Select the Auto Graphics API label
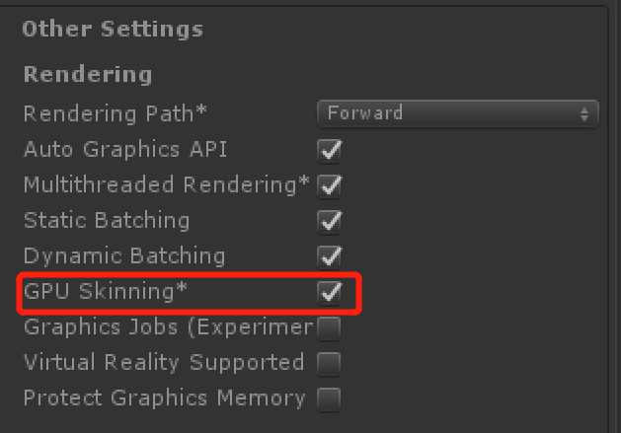Viewport: 621px width, 433px height. pos(124,149)
